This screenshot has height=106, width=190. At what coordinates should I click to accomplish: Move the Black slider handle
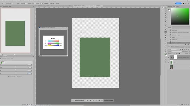[x=15, y=75]
